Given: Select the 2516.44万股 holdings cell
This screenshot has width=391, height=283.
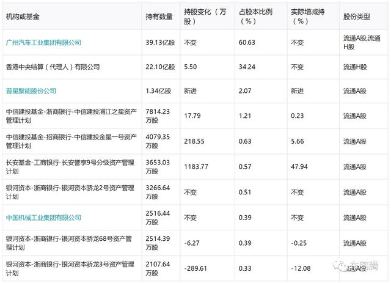Looking at the screenshot, I should coord(158,218).
